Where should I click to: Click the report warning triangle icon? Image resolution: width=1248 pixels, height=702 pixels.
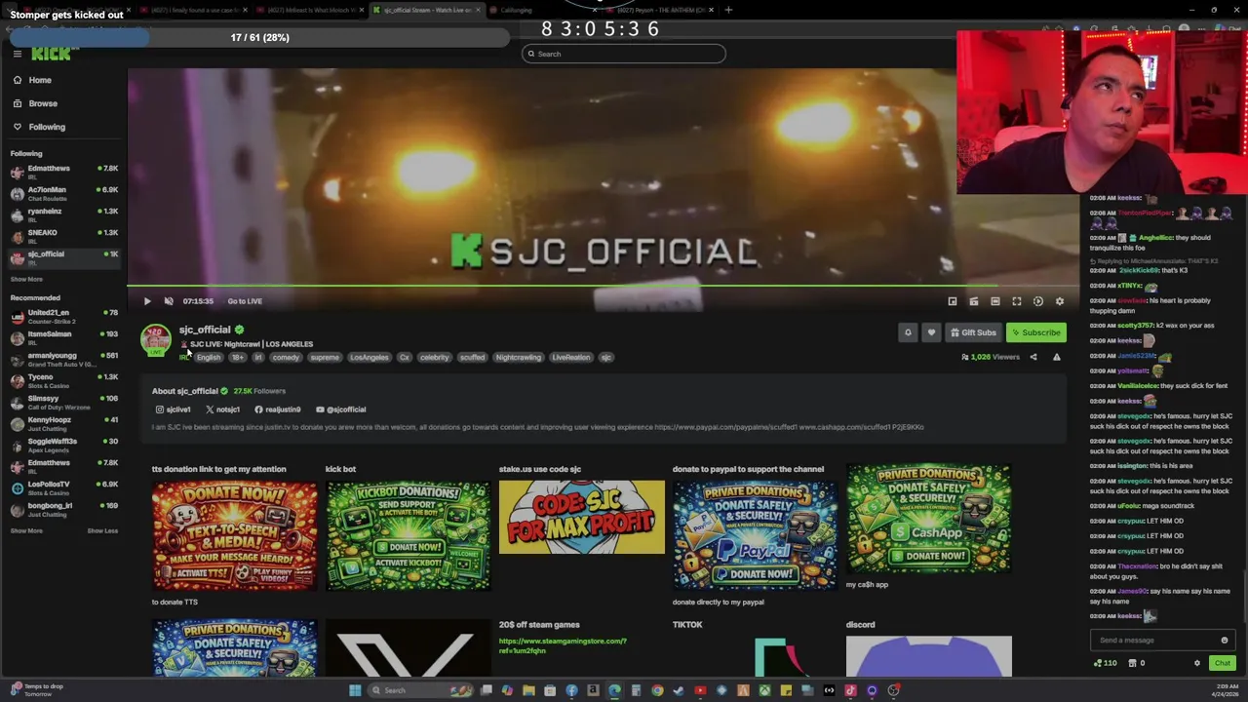pyautogui.click(x=1057, y=357)
